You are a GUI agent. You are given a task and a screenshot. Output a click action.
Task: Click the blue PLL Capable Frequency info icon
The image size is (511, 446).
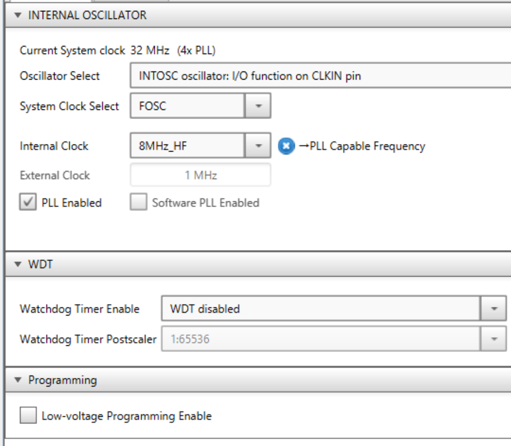tap(286, 146)
